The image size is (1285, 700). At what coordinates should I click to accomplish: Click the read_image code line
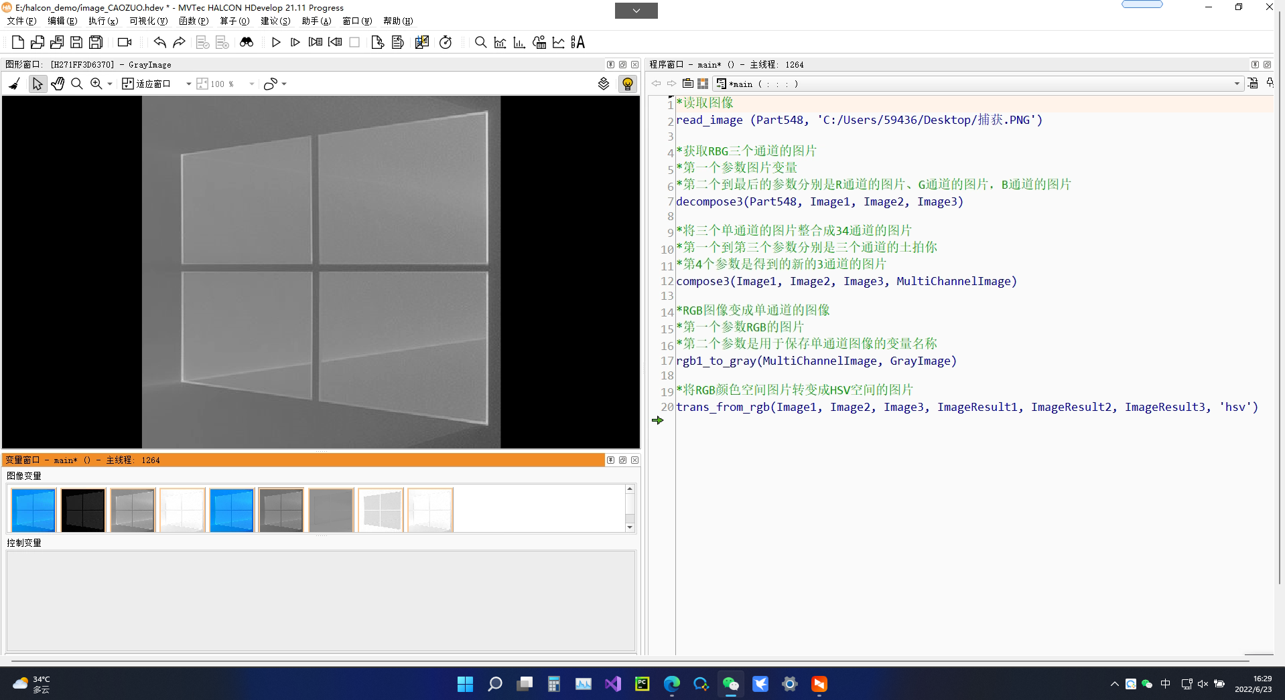(859, 120)
